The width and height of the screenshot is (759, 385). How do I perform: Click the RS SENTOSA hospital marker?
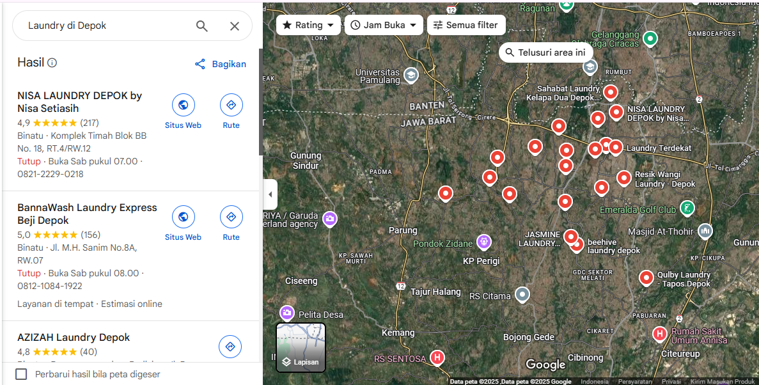point(437,358)
